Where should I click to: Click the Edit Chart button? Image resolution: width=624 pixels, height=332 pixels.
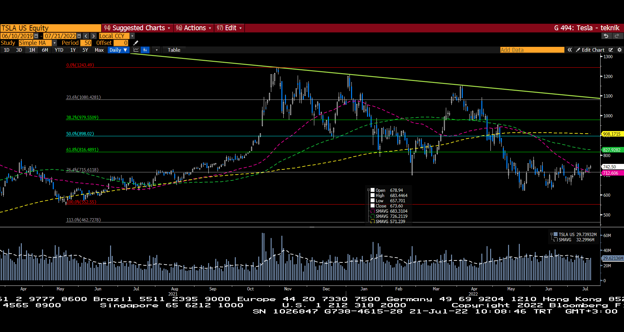590,50
